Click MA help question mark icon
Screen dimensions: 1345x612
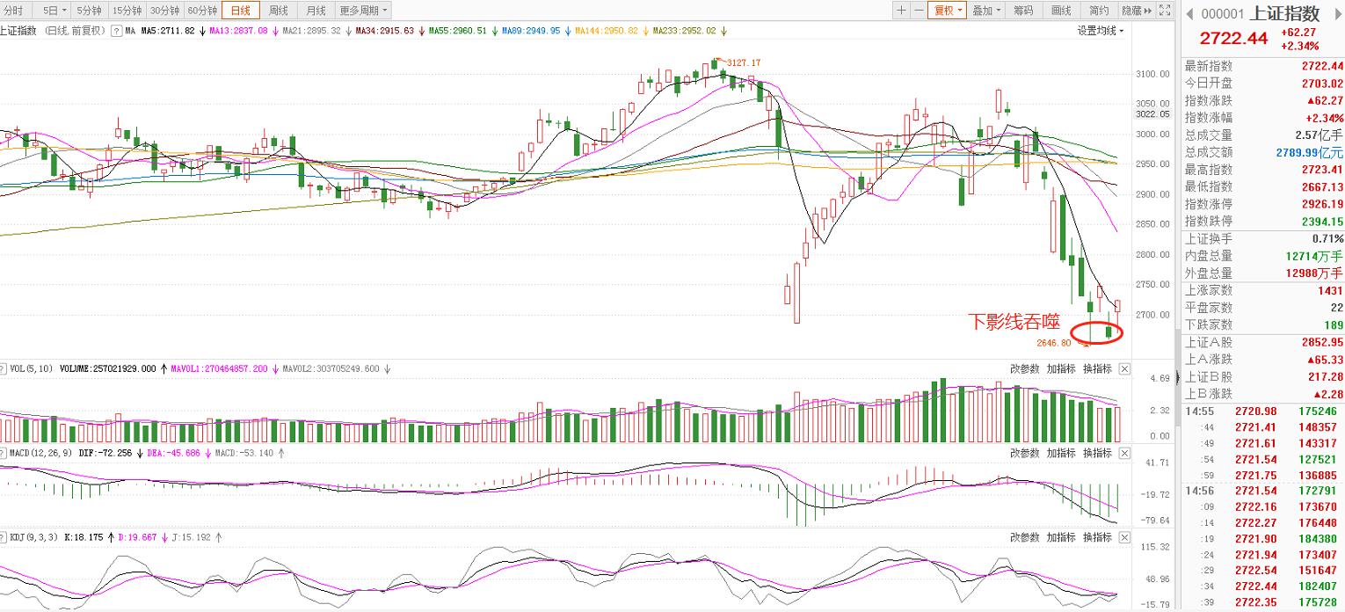[116, 31]
